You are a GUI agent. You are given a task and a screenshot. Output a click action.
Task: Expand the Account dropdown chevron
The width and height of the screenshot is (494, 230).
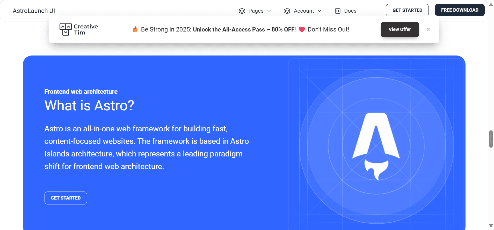click(x=319, y=11)
